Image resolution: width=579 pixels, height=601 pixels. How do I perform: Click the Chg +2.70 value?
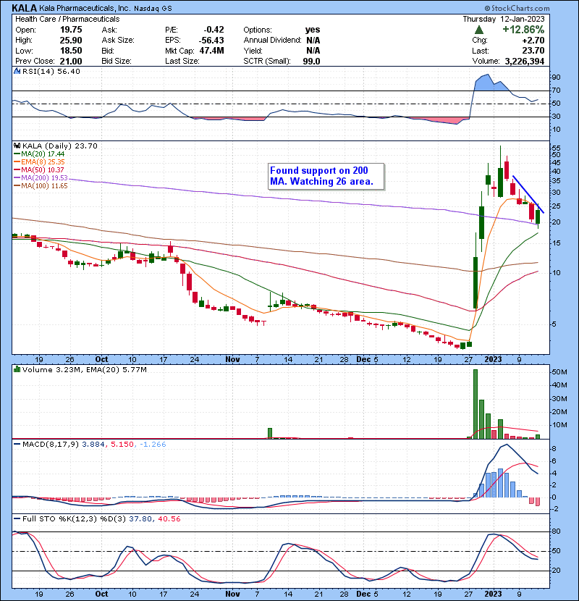[x=533, y=41]
